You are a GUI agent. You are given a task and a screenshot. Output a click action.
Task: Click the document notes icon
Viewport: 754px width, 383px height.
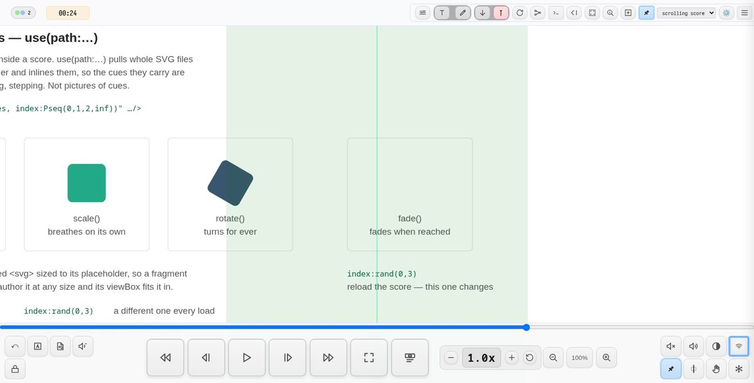click(60, 346)
